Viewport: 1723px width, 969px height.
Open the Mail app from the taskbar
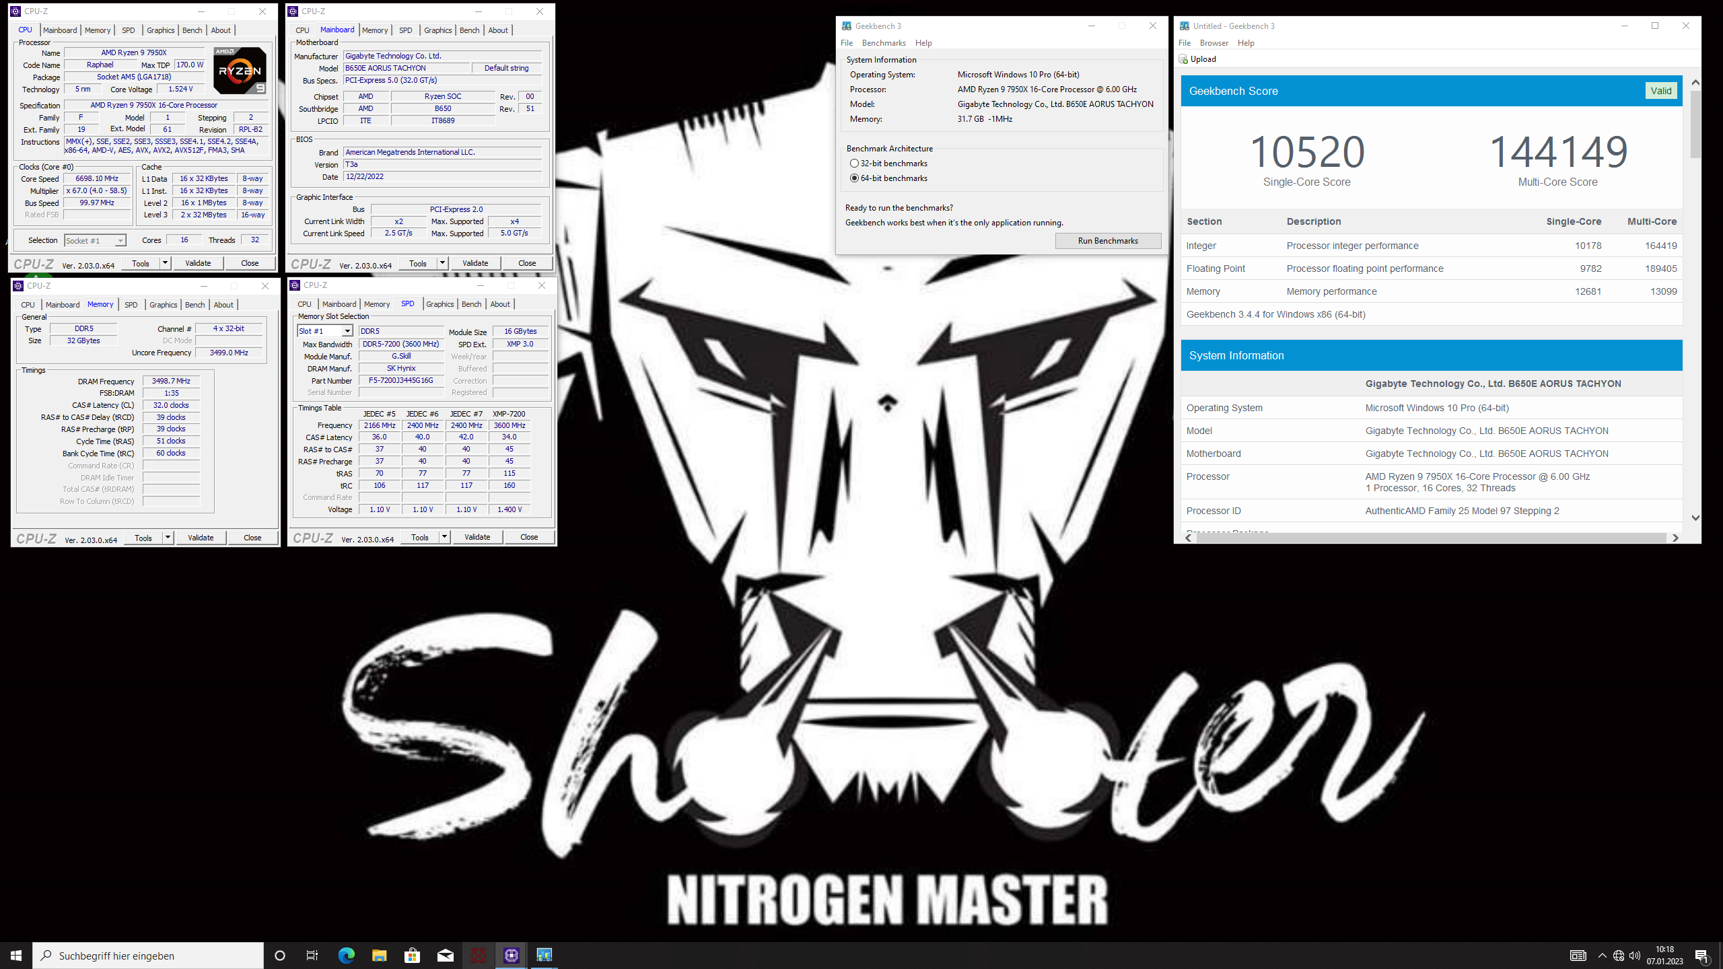[x=445, y=955]
